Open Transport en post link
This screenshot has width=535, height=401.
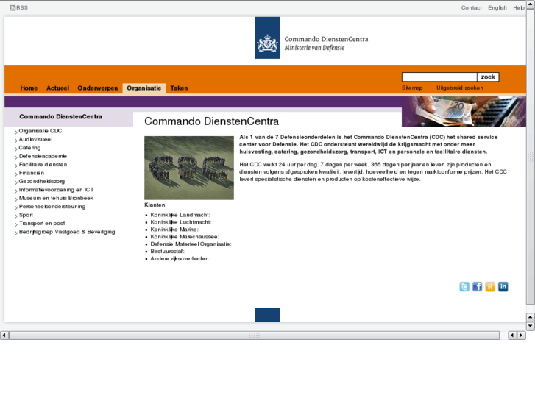pos(42,223)
